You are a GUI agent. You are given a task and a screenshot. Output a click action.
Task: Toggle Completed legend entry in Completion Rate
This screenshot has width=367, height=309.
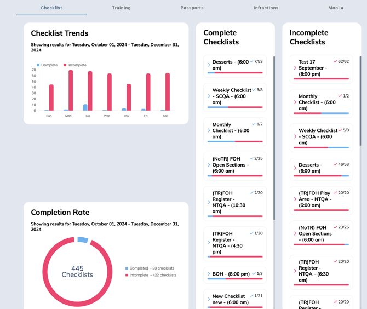click(151, 268)
